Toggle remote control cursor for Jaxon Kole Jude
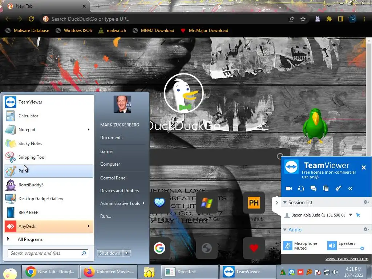 (x=358, y=215)
